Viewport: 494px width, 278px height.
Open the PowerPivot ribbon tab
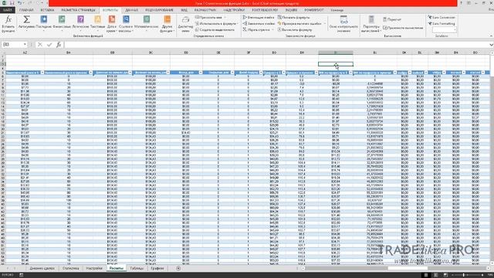click(314, 10)
